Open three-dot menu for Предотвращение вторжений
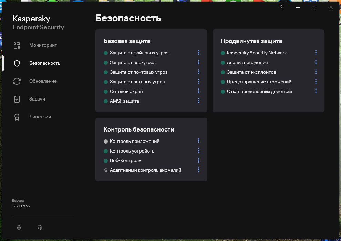 click(x=316, y=81)
